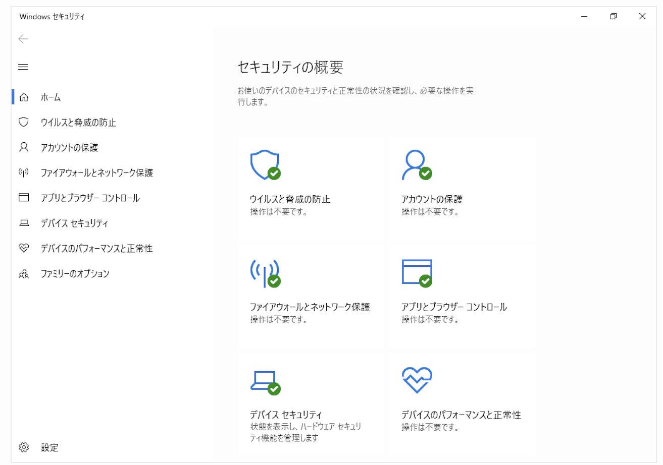663x465 pixels.
Task: Select the firewall signal icon in the sidebar
Action: click(x=24, y=172)
